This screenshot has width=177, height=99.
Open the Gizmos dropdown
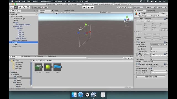pyautogui.click(x=103, y=12)
